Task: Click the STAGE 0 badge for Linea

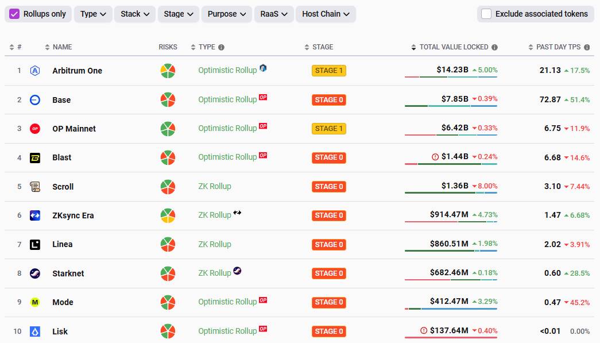Action: (x=328, y=244)
